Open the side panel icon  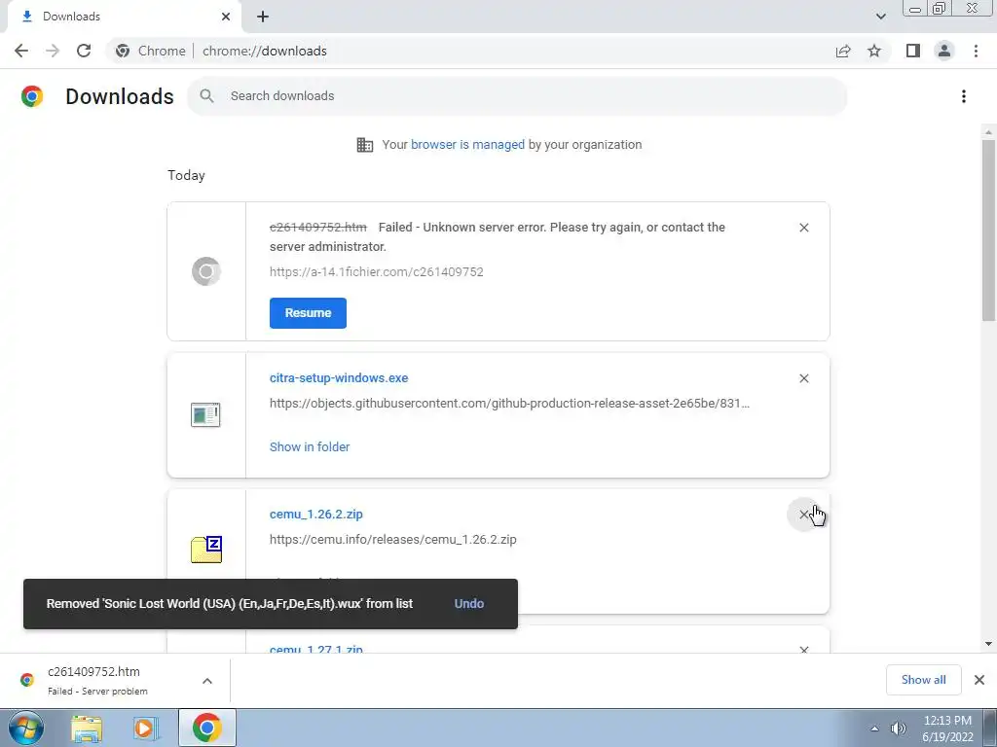click(x=913, y=51)
